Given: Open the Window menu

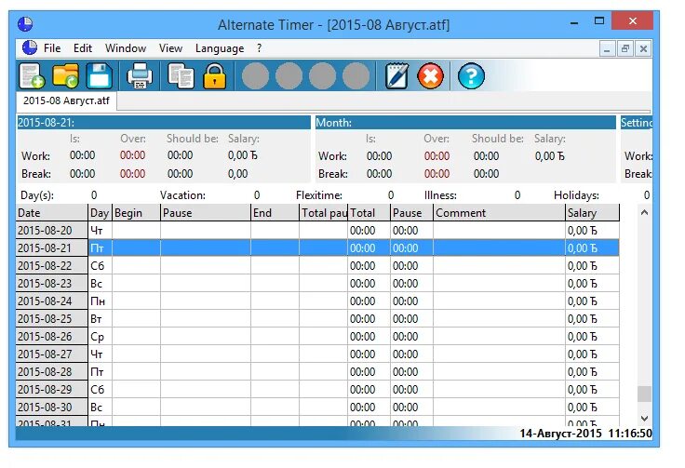Looking at the screenshot, I should (x=126, y=48).
